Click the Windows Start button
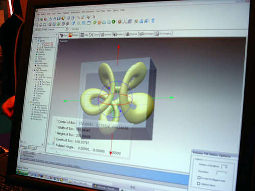This screenshot has width=255, height=191. pos(22,172)
